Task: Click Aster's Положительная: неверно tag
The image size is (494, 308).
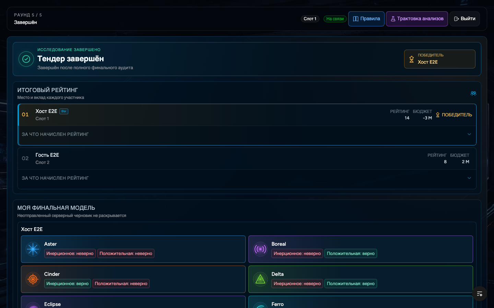Action: click(x=126, y=254)
